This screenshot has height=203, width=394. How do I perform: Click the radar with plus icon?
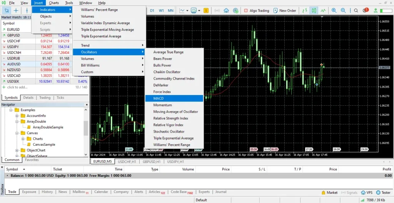click(235, 10)
